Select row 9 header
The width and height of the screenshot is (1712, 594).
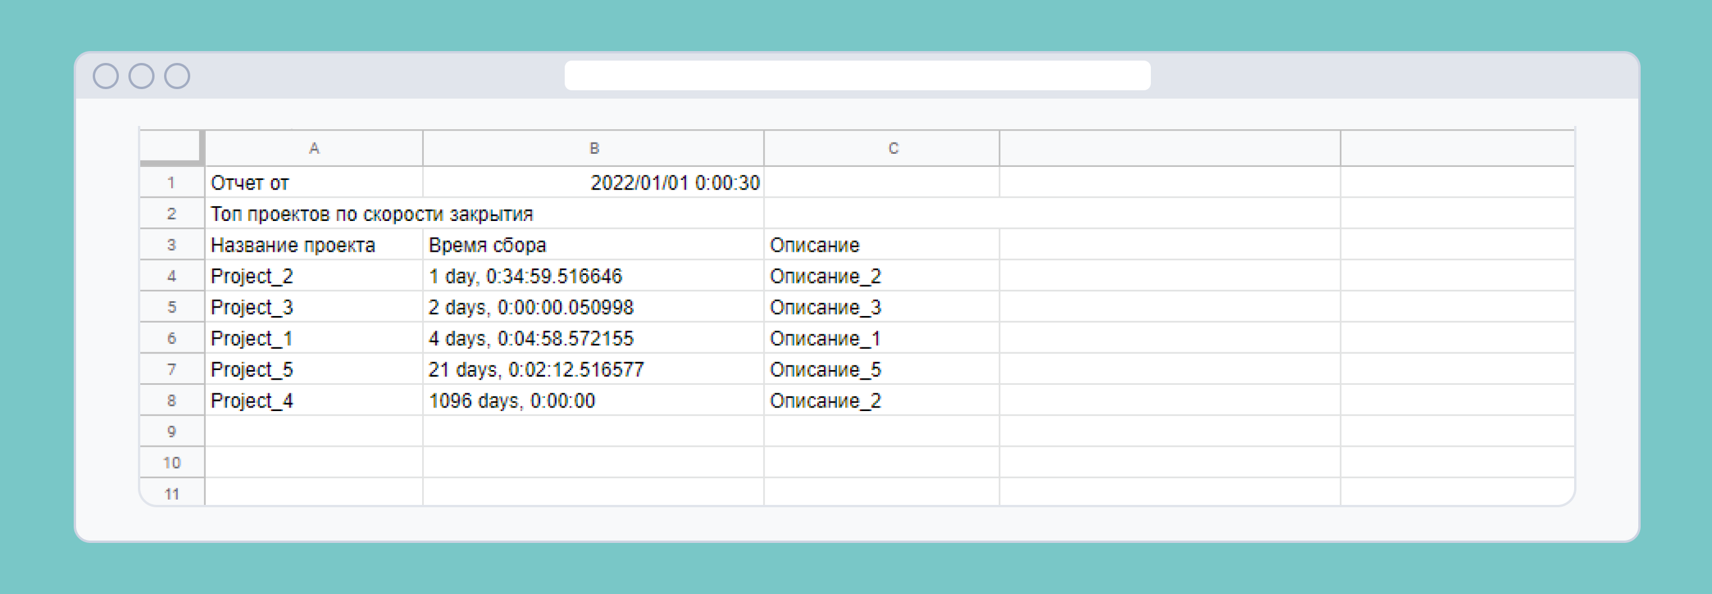pyautogui.click(x=171, y=431)
